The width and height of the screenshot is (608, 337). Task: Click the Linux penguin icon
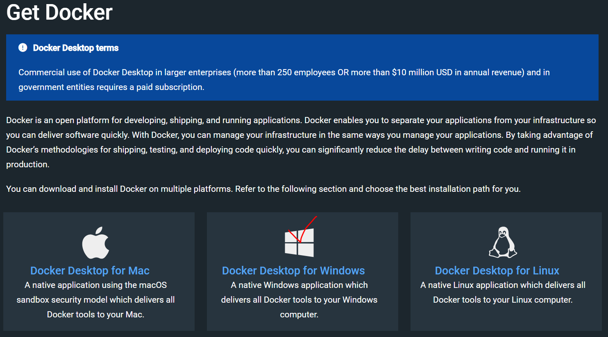pyautogui.click(x=503, y=243)
